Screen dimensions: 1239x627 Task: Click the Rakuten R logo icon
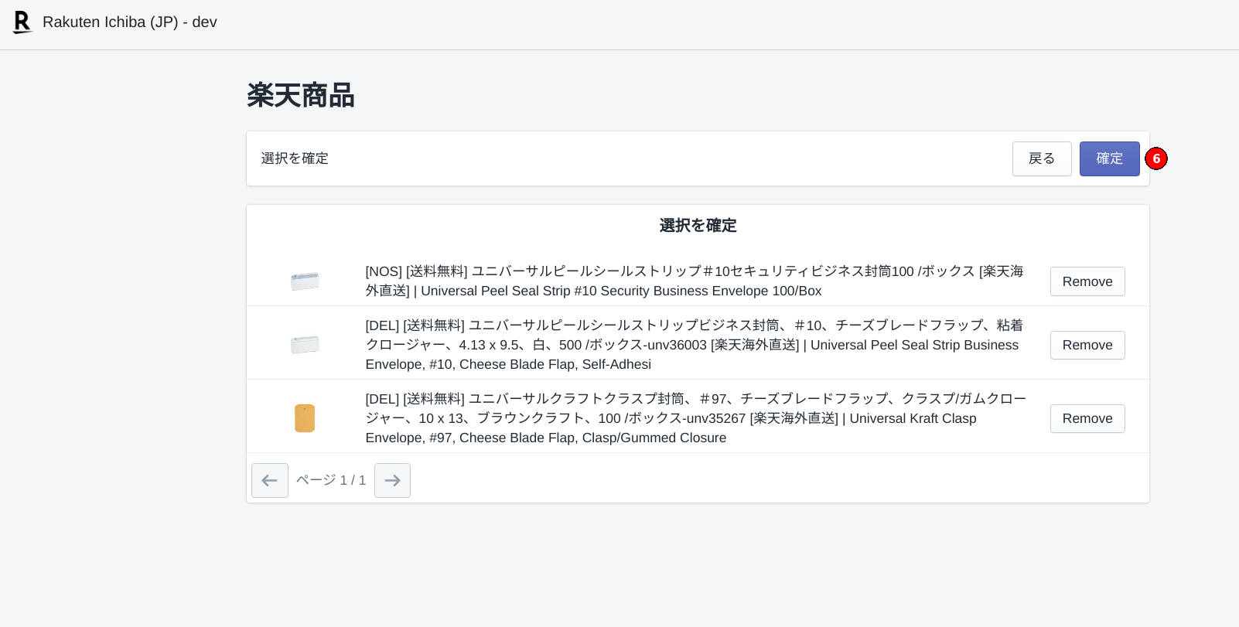(x=22, y=22)
